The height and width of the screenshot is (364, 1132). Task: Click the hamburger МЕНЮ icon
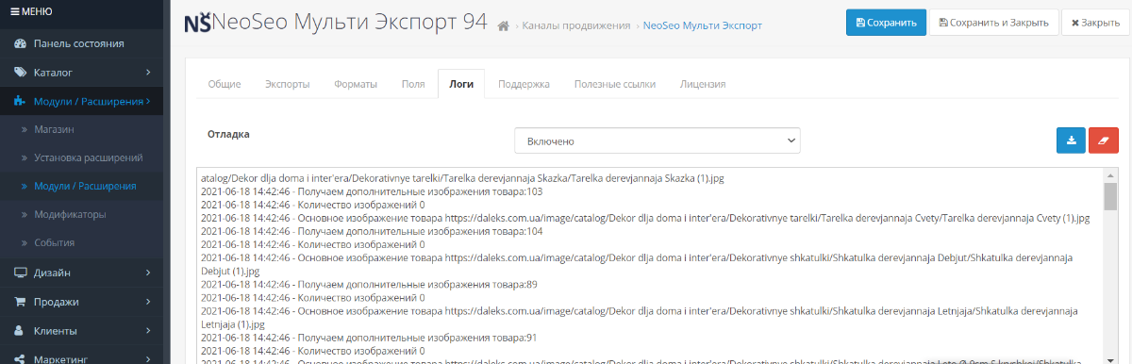pyautogui.click(x=14, y=11)
